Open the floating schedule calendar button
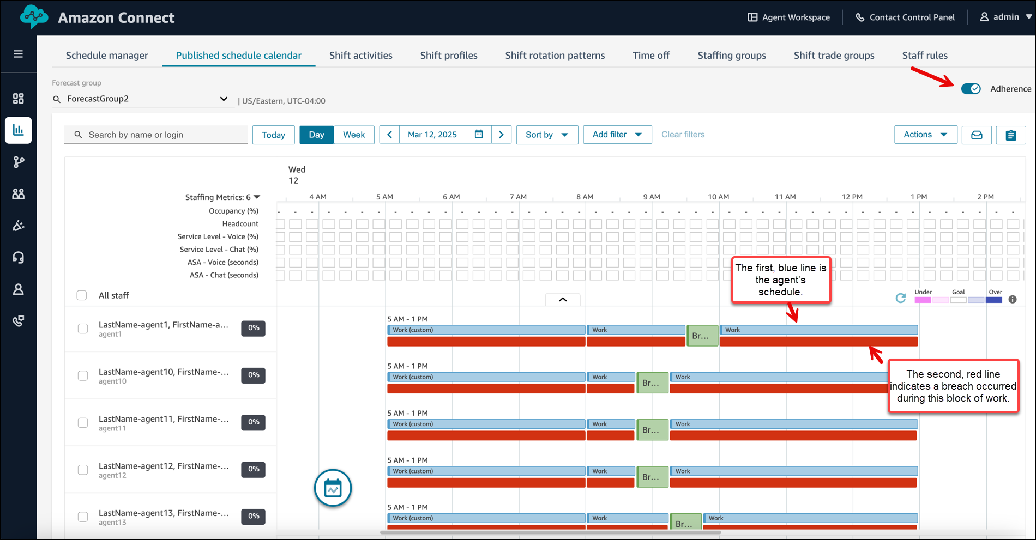The image size is (1036, 540). pyautogui.click(x=333, y=488)
